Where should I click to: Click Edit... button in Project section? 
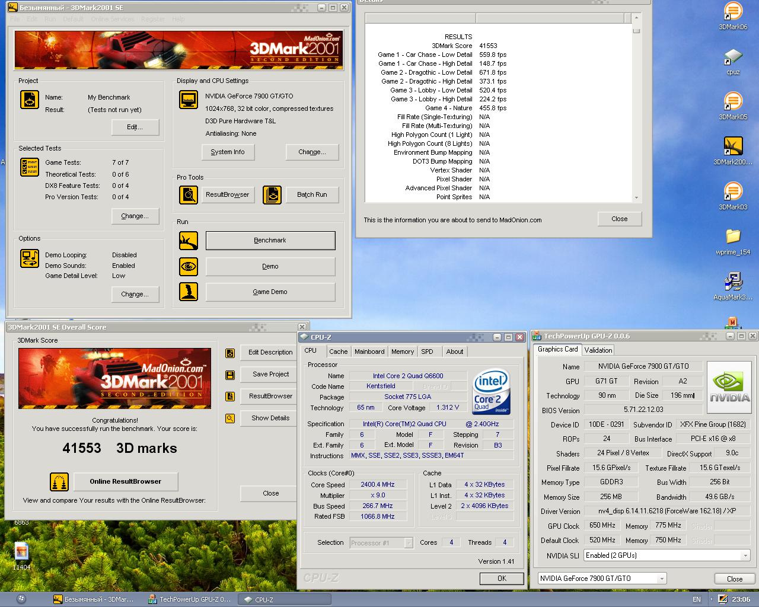pyautogui.click(x=135, y=127)
